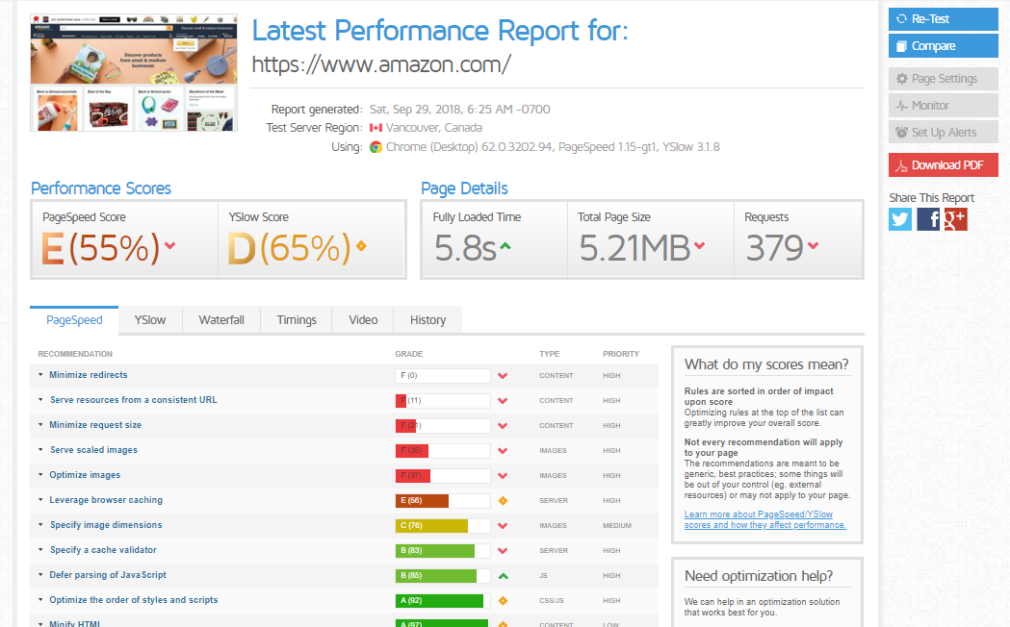Image resolution: width=1010 pixels, height=627 pixels.
Task: Click the down arrow beside PageSpeed Score
Action: tap(170, 246)
